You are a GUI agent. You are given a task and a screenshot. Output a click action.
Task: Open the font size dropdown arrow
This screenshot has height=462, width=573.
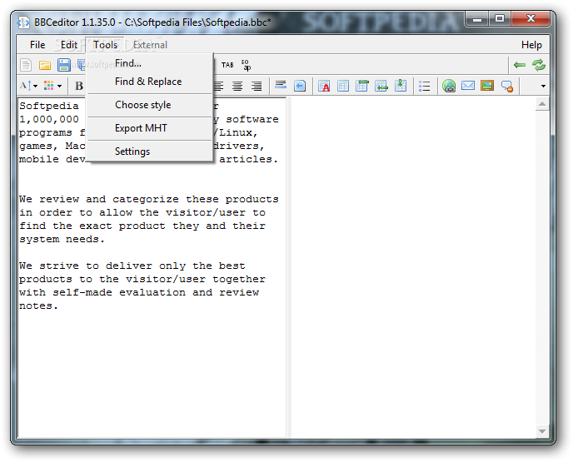[x=36, y=87]
